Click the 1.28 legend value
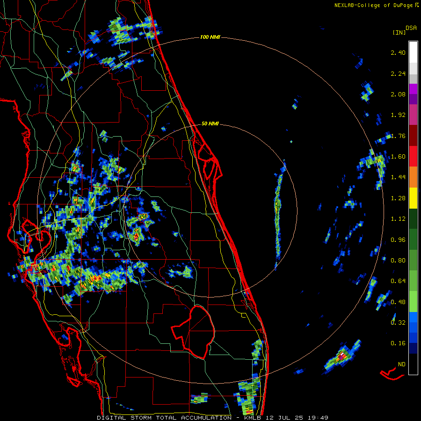Screen dimensions: 421x421 [x=398, y=198]
